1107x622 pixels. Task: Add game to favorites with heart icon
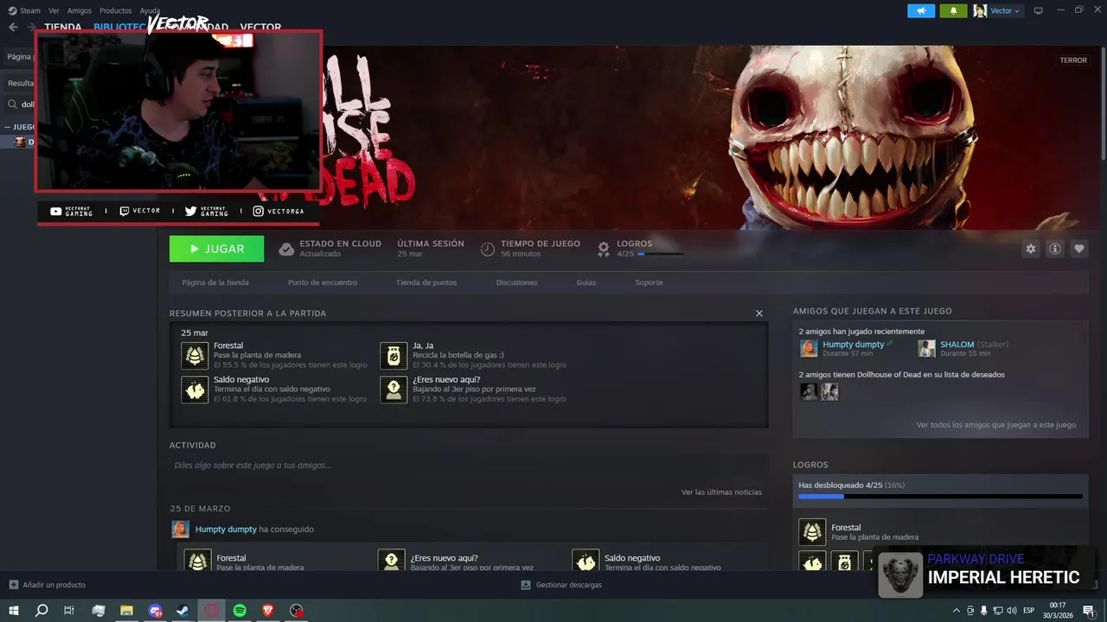coord(1078,249)
